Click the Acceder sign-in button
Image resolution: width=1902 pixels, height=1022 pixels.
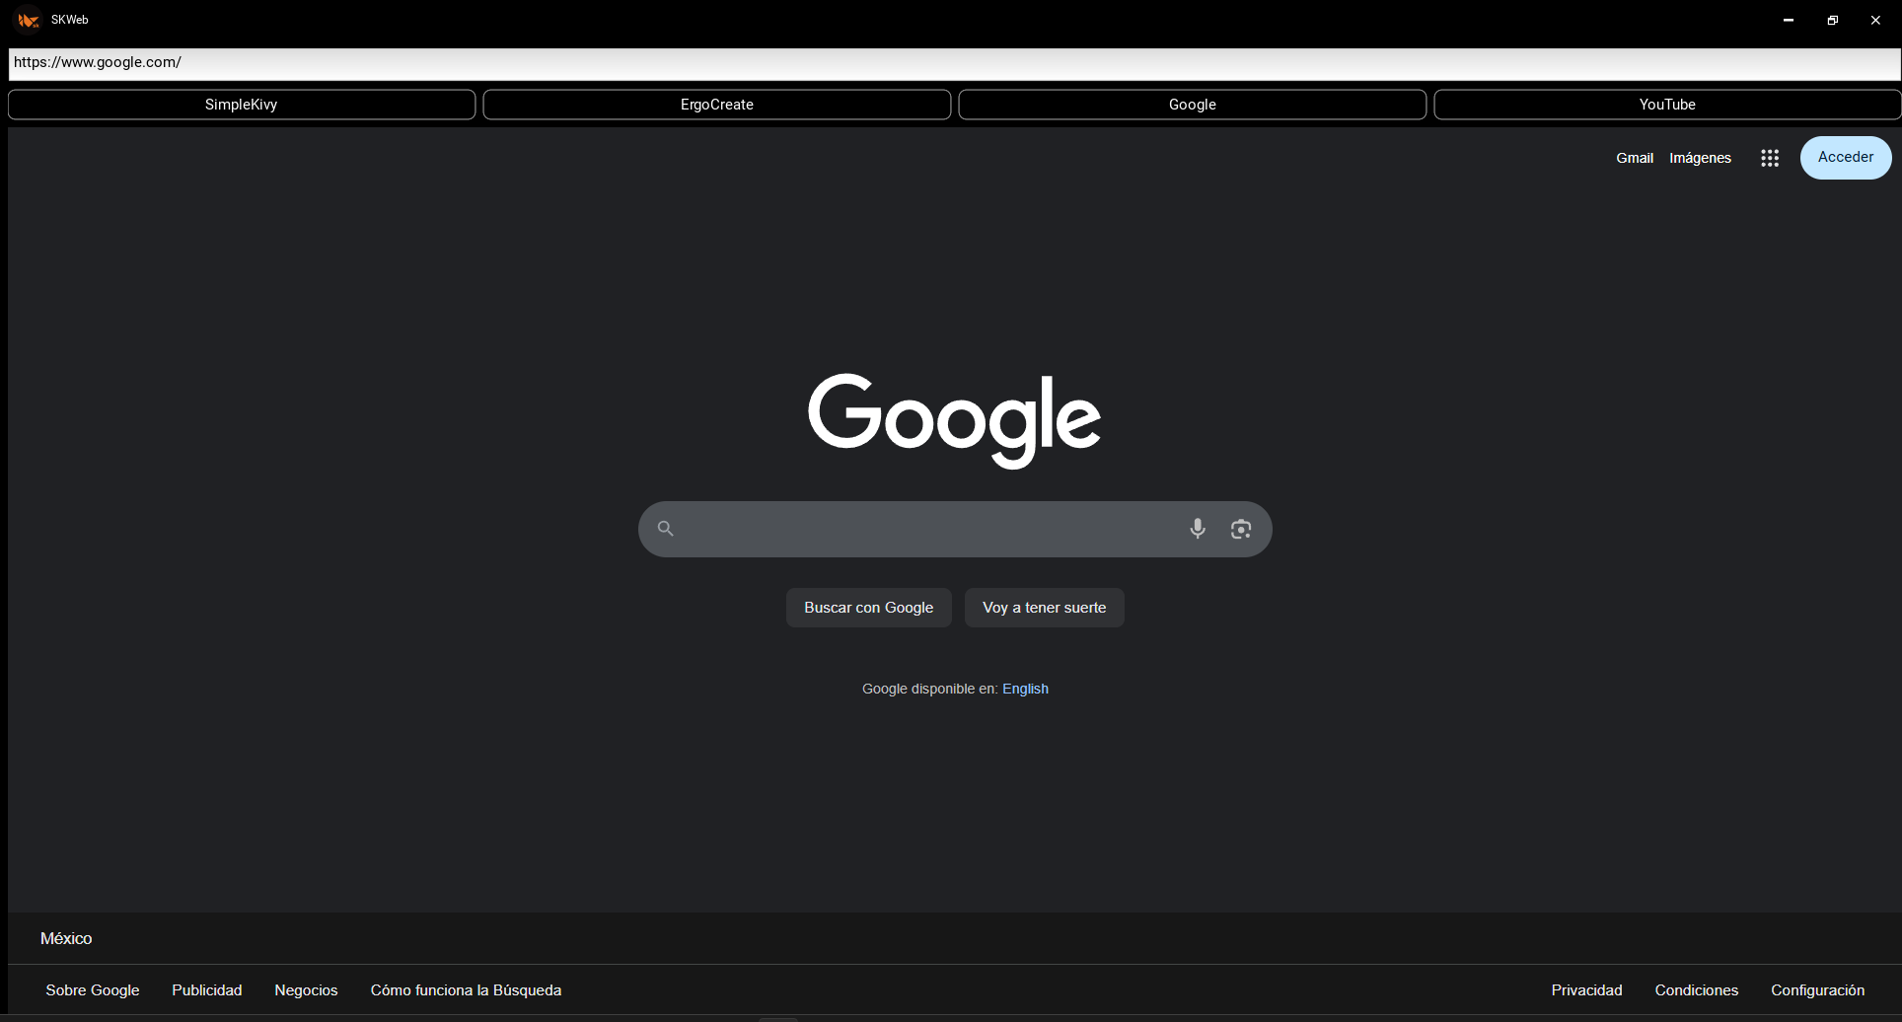(x=1845, y=158)
